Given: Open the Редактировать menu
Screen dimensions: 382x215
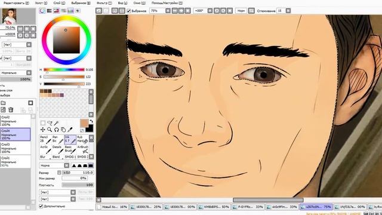Looking at the screenshot, I should [x=16, y=3].
